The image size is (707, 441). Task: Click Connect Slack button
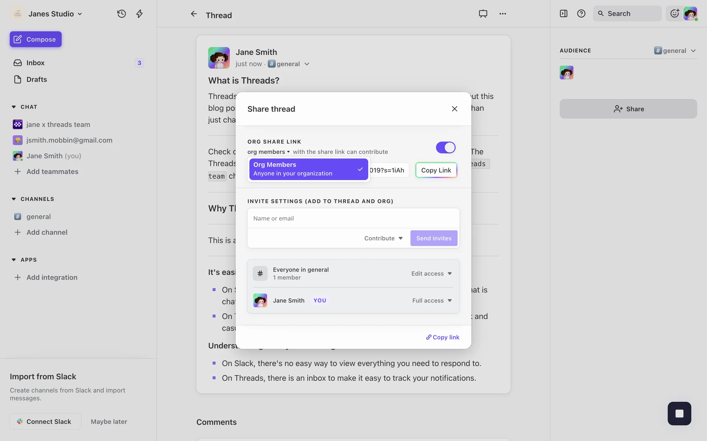click(x=45, y=422)
